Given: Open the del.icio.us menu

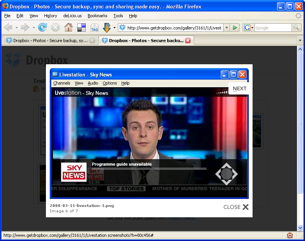Looking at the screenshot, I should pos(72,16).
